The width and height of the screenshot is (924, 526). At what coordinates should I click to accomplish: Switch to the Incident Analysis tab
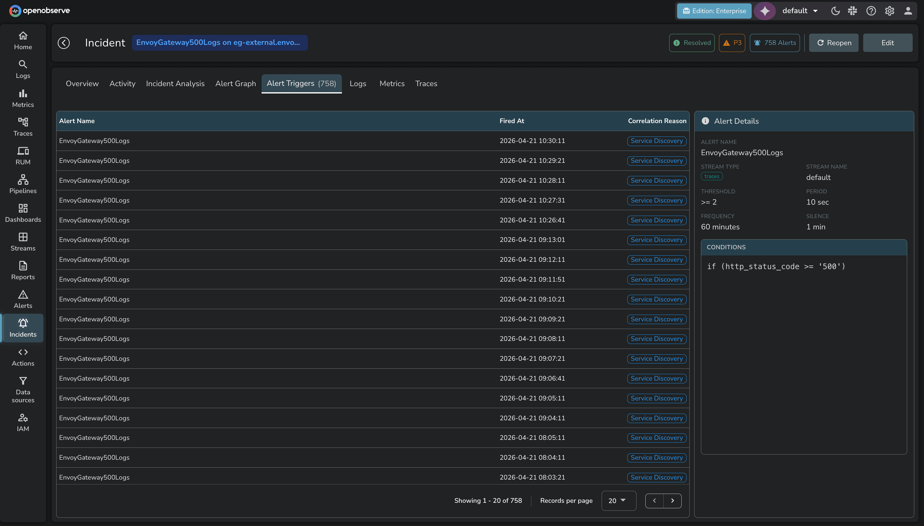175,83
